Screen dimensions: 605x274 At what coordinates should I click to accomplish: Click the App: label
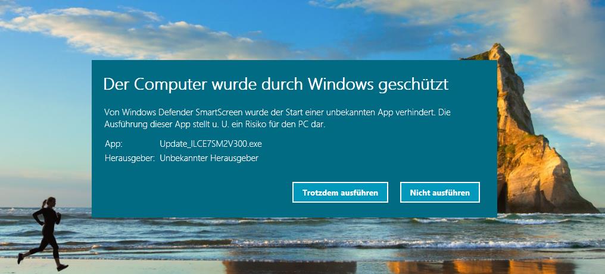[x=113, y=144]
